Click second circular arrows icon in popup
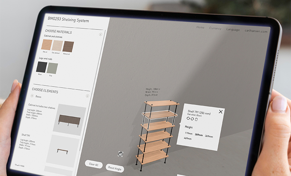291x176 pixels. 192,119
